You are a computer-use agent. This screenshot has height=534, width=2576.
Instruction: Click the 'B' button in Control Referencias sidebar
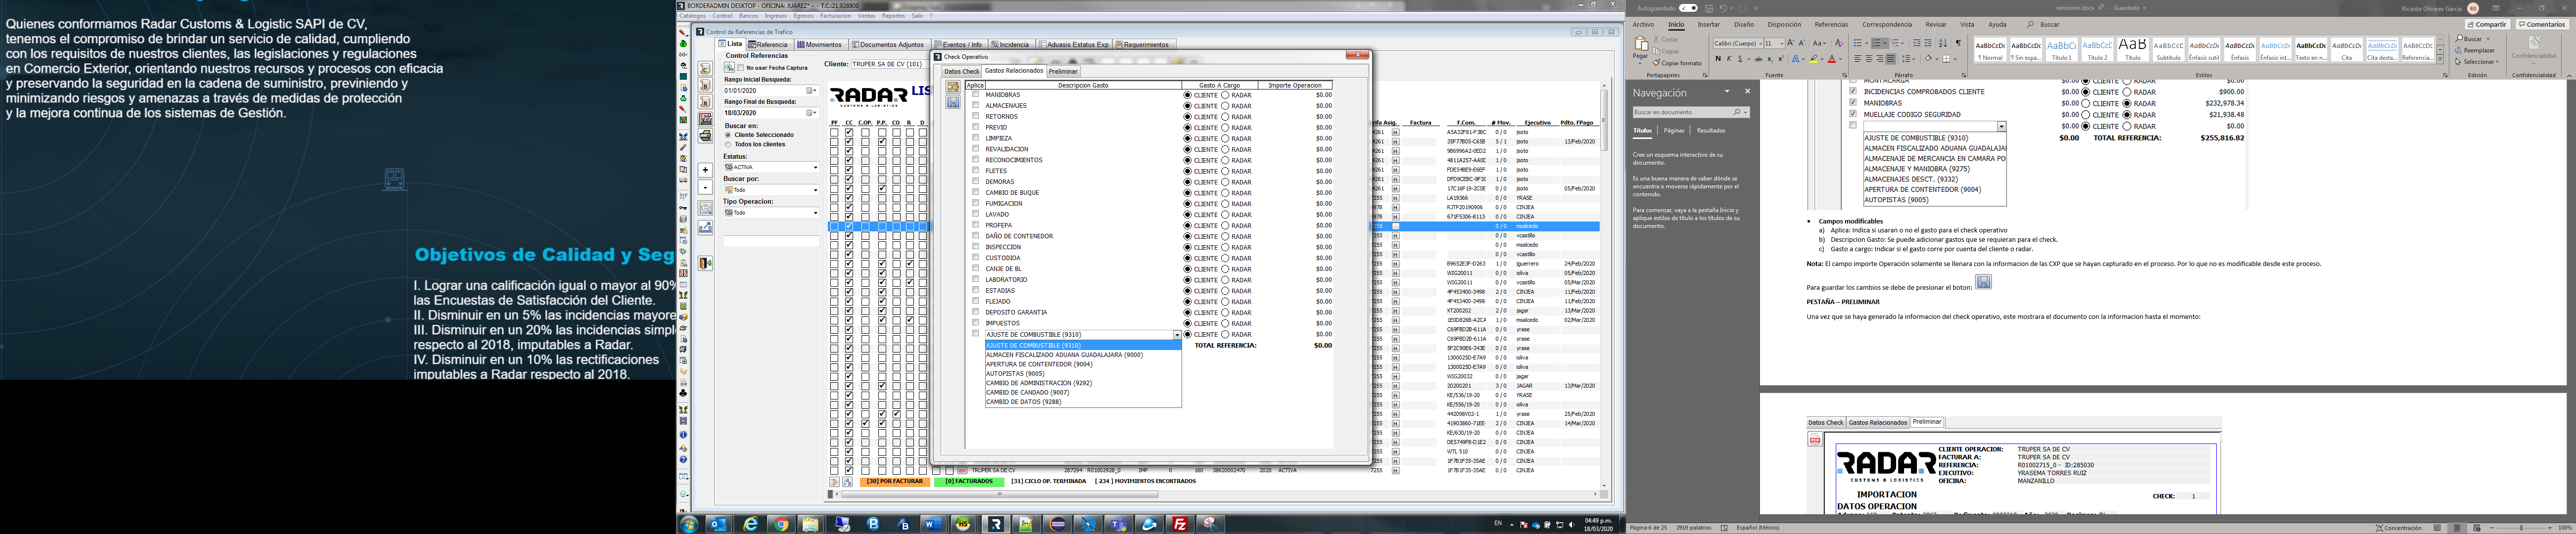pyautogui.click(x=706, y=85)
